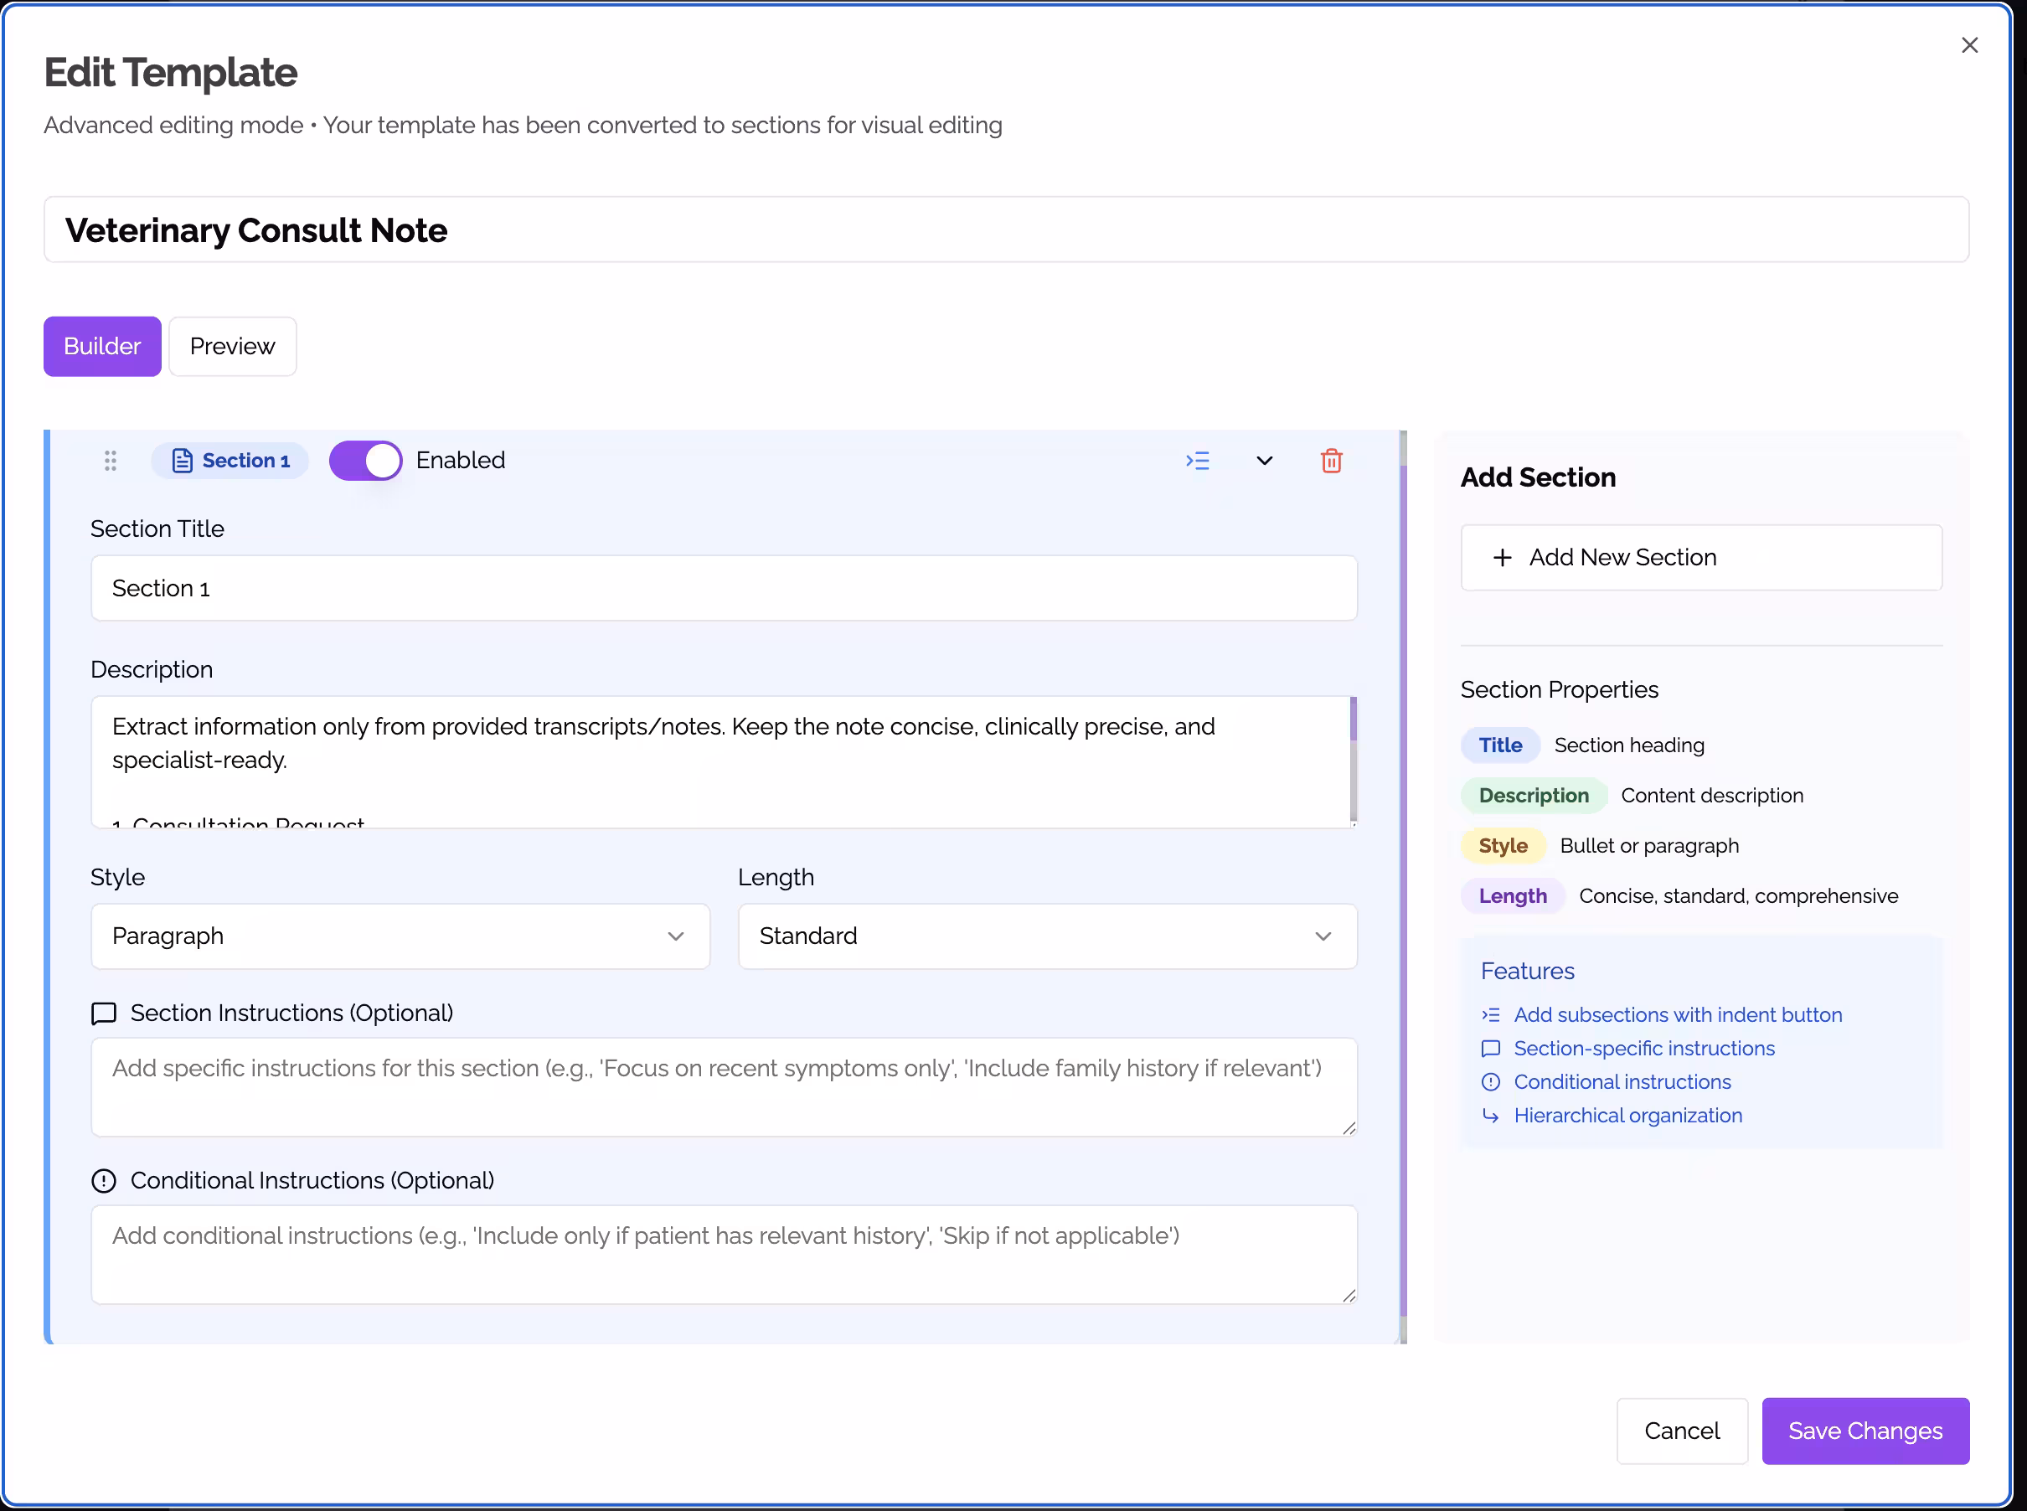
Task: Collapse Section 1 using the chevron
Action: 1264,461
